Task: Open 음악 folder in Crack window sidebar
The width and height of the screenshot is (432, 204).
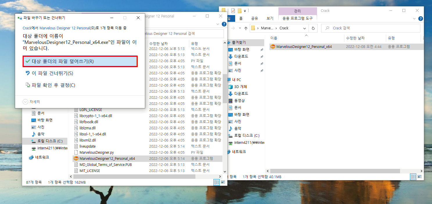Action: [x=238, y=128]
